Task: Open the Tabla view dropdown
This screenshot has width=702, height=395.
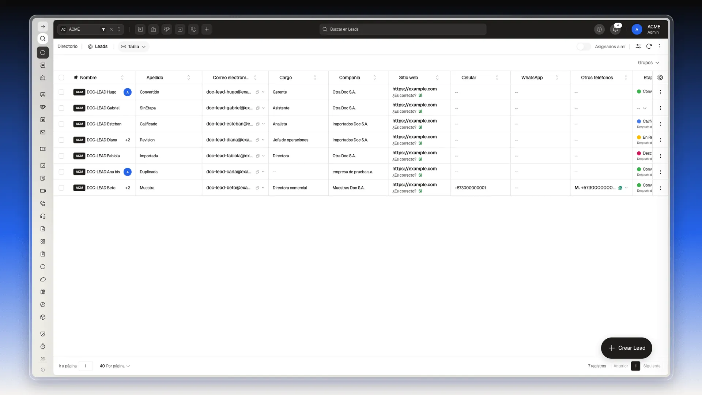Action: (x=133, y=47)
